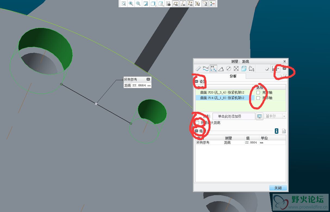Toggle annotation display icon
Viewport: 330px width, 212px height.
205,4
